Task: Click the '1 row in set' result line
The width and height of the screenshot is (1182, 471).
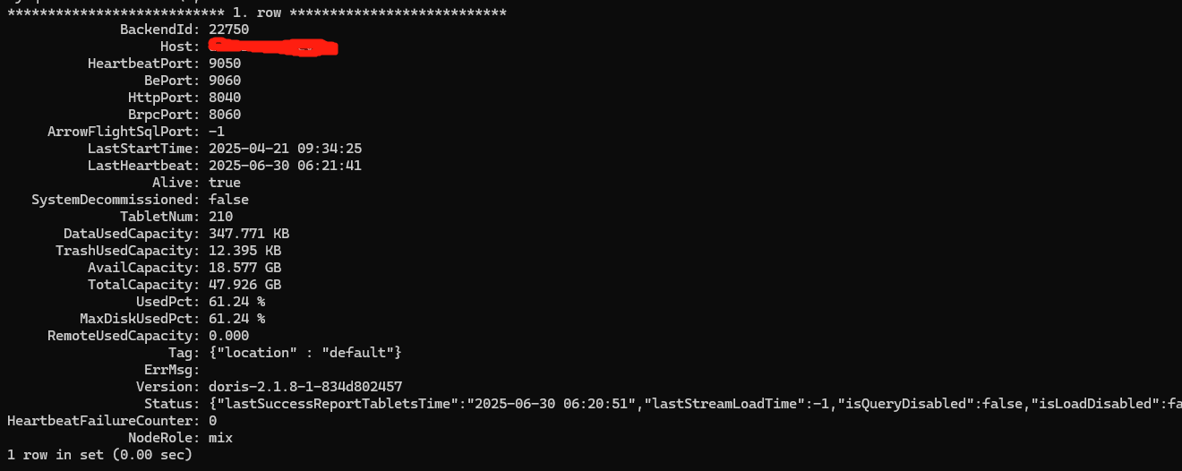Action: [x=99, y=455]
